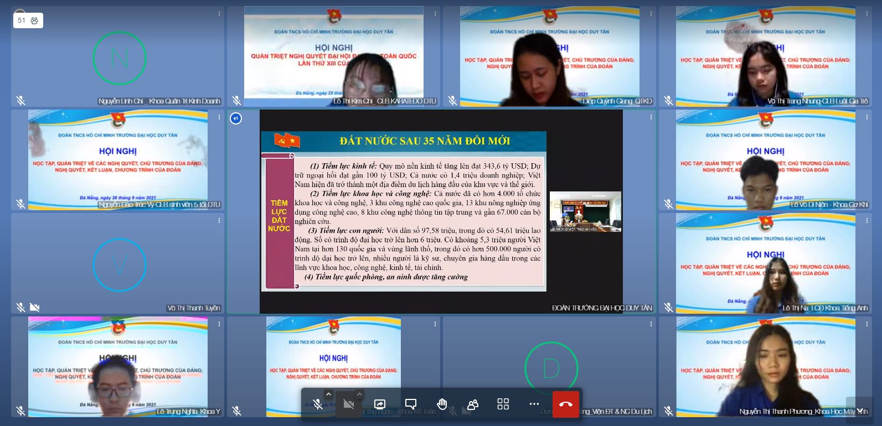Click the small conference room video in shared screen
Viewport: 882px width, 426px height.
coord(585,211)
